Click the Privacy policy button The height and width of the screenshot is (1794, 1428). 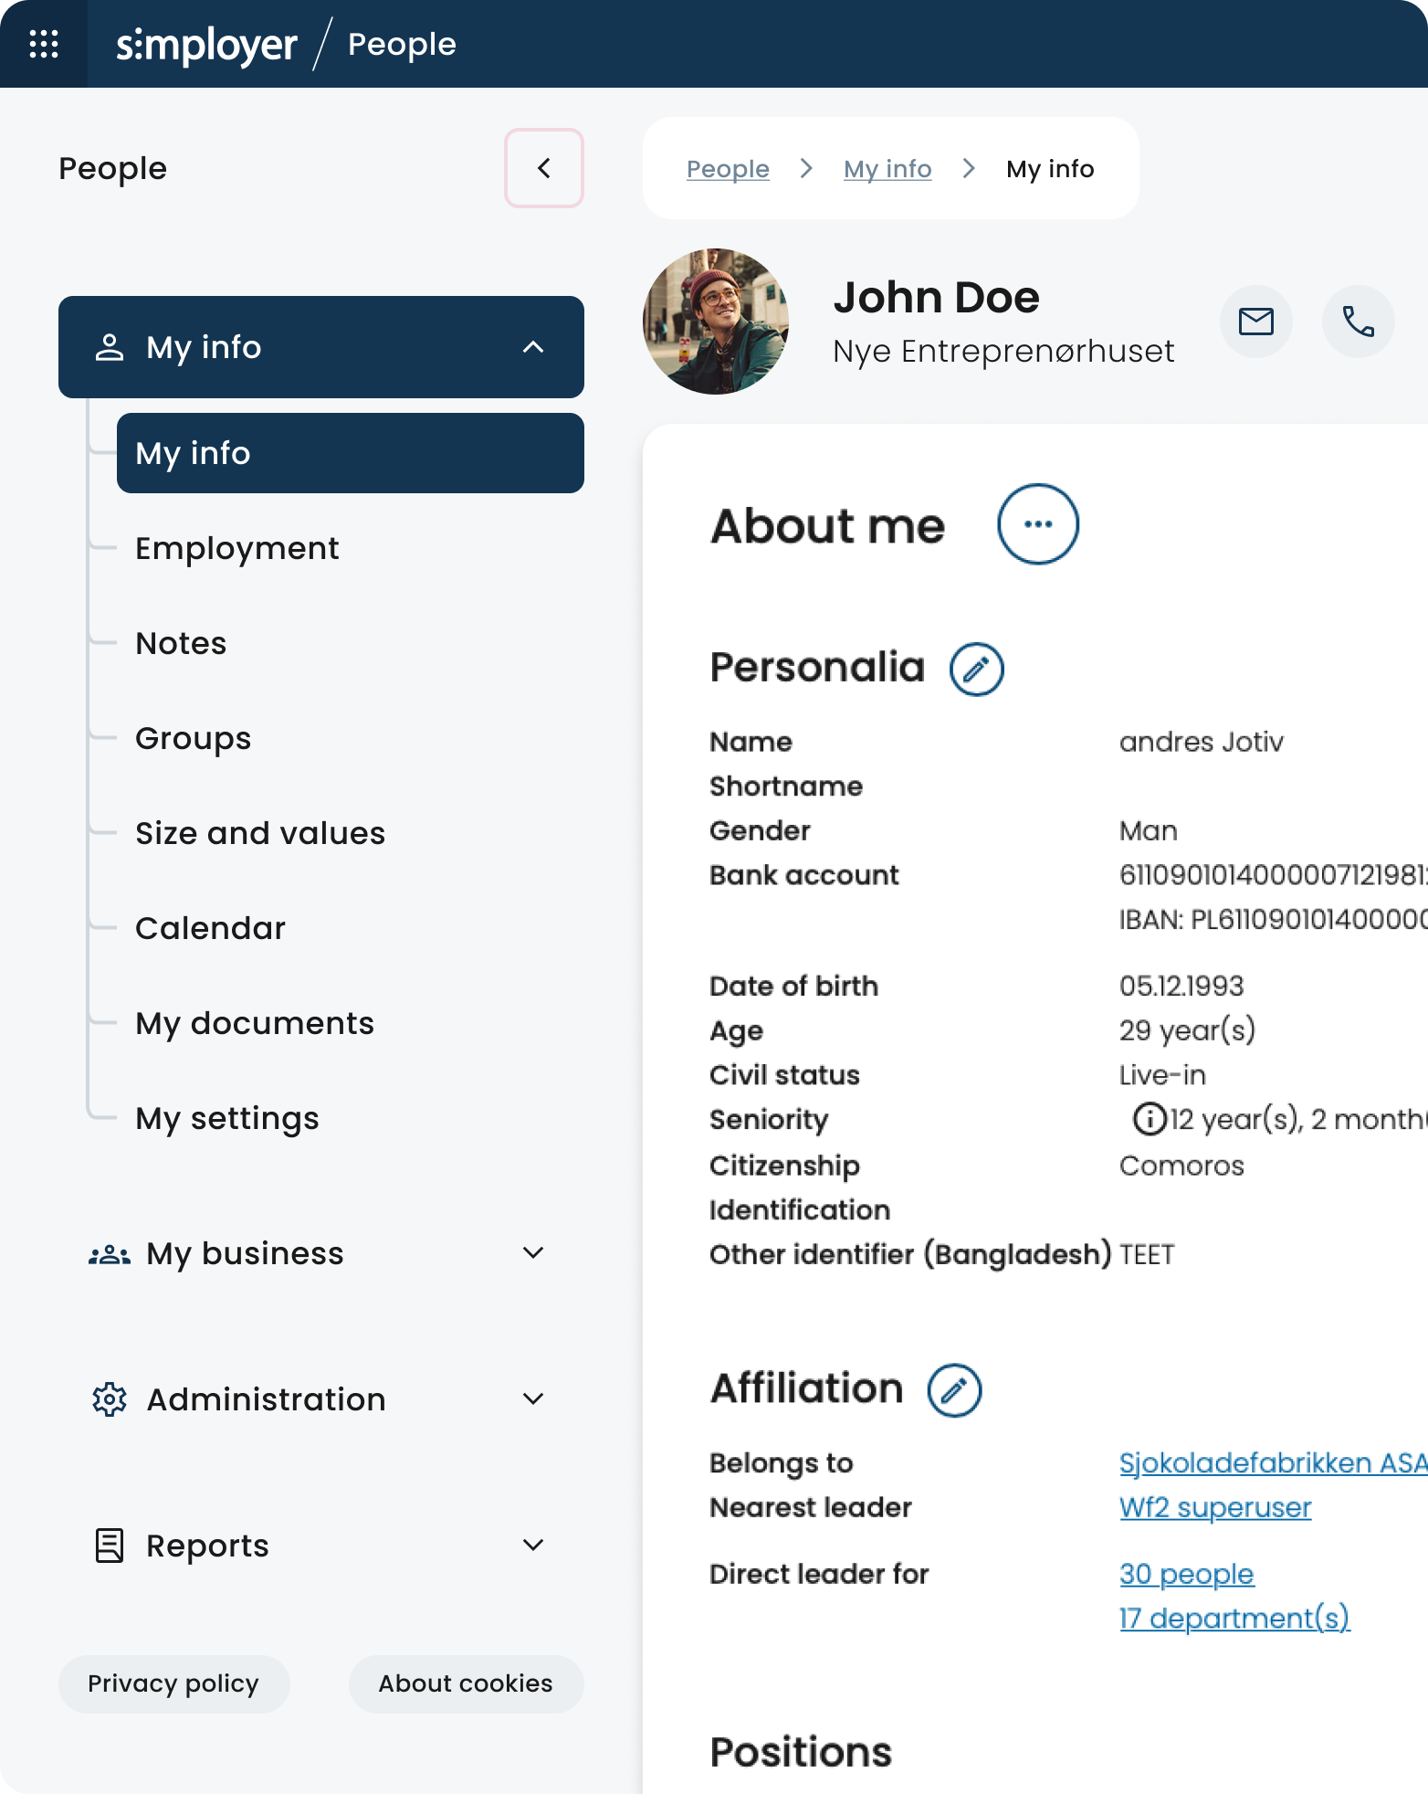[x=173, y=1683]
